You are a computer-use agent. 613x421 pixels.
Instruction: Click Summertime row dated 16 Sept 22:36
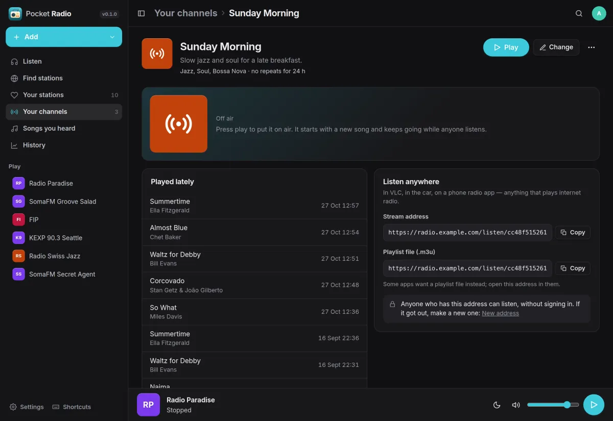[x=254, y=338]
